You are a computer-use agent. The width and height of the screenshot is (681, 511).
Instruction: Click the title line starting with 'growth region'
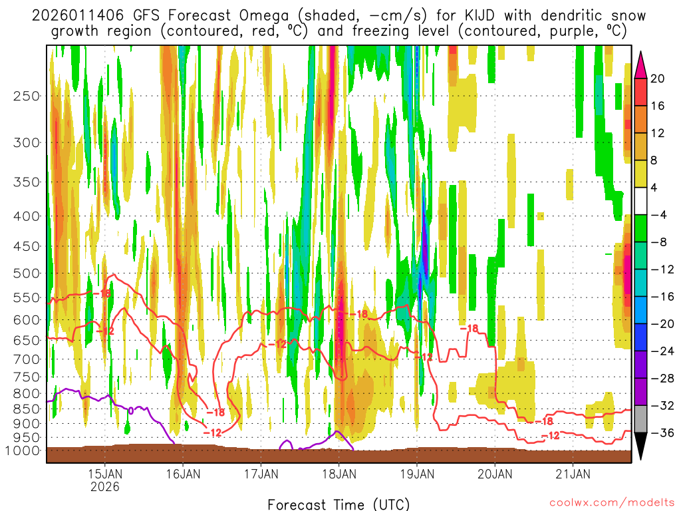(x=339, y=31)
